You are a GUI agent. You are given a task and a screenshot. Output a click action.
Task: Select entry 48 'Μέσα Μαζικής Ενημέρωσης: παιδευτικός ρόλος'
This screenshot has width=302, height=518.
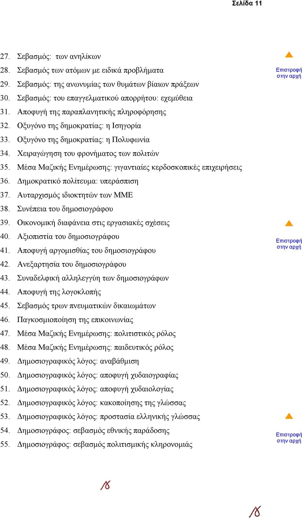95,347
